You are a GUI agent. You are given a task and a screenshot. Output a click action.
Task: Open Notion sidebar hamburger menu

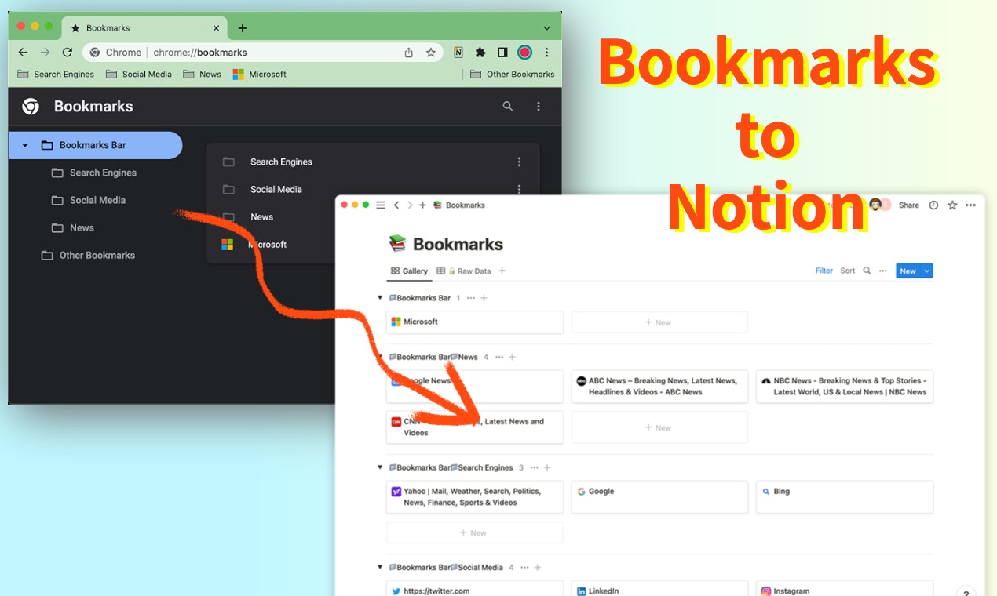381,205
